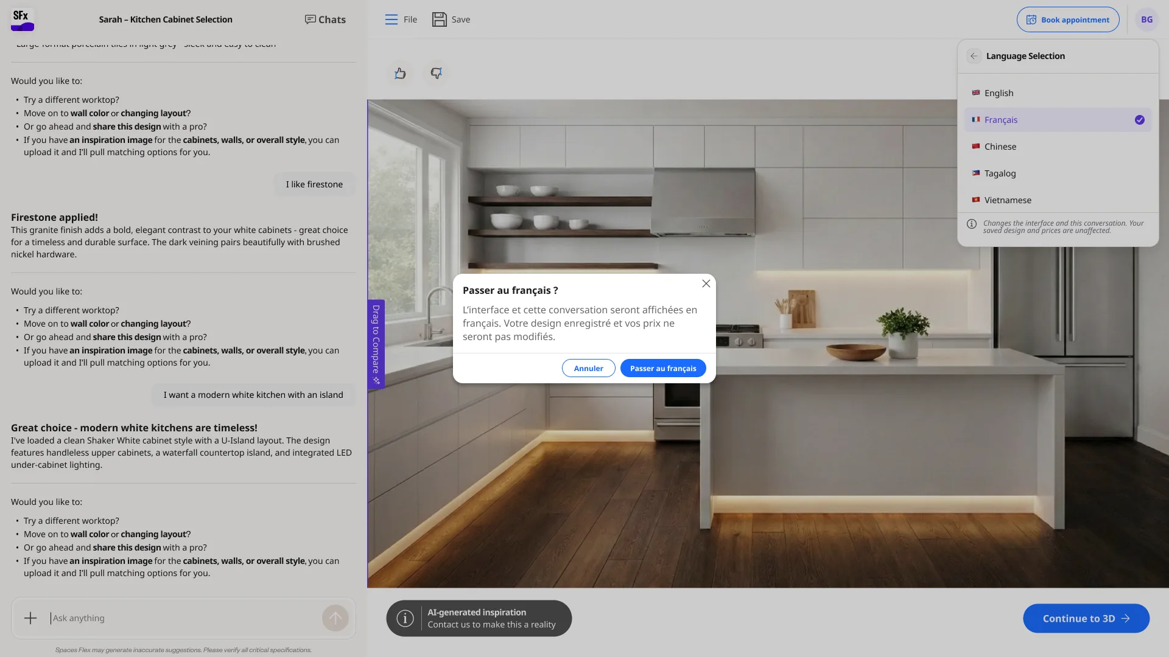Click the AI-generated inspiration info icon
This screenshot has height=657, width=1169.
[405, 619]
